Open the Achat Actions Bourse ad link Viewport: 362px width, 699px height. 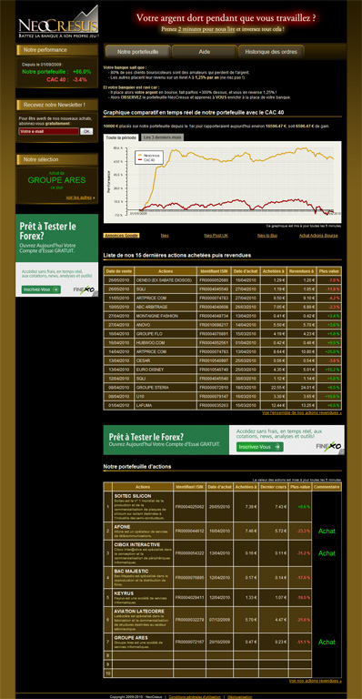click(318, 236)
